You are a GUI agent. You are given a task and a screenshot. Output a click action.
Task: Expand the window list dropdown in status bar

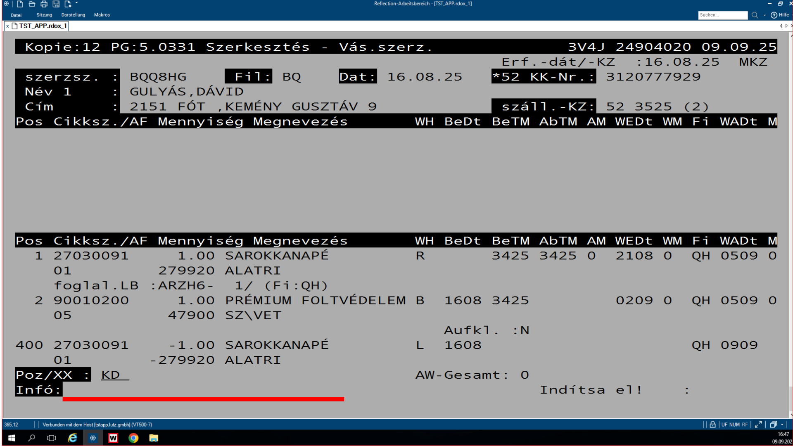pyautogui.click(x=782, y=425)
